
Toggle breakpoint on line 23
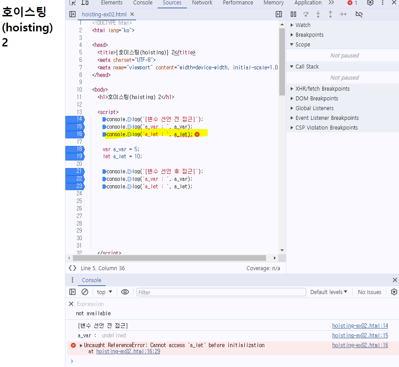tap(75, 186)
